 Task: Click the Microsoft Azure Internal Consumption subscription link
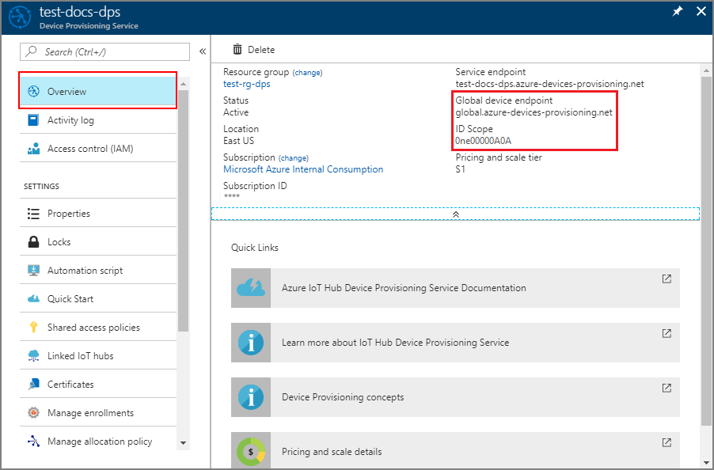303,169
